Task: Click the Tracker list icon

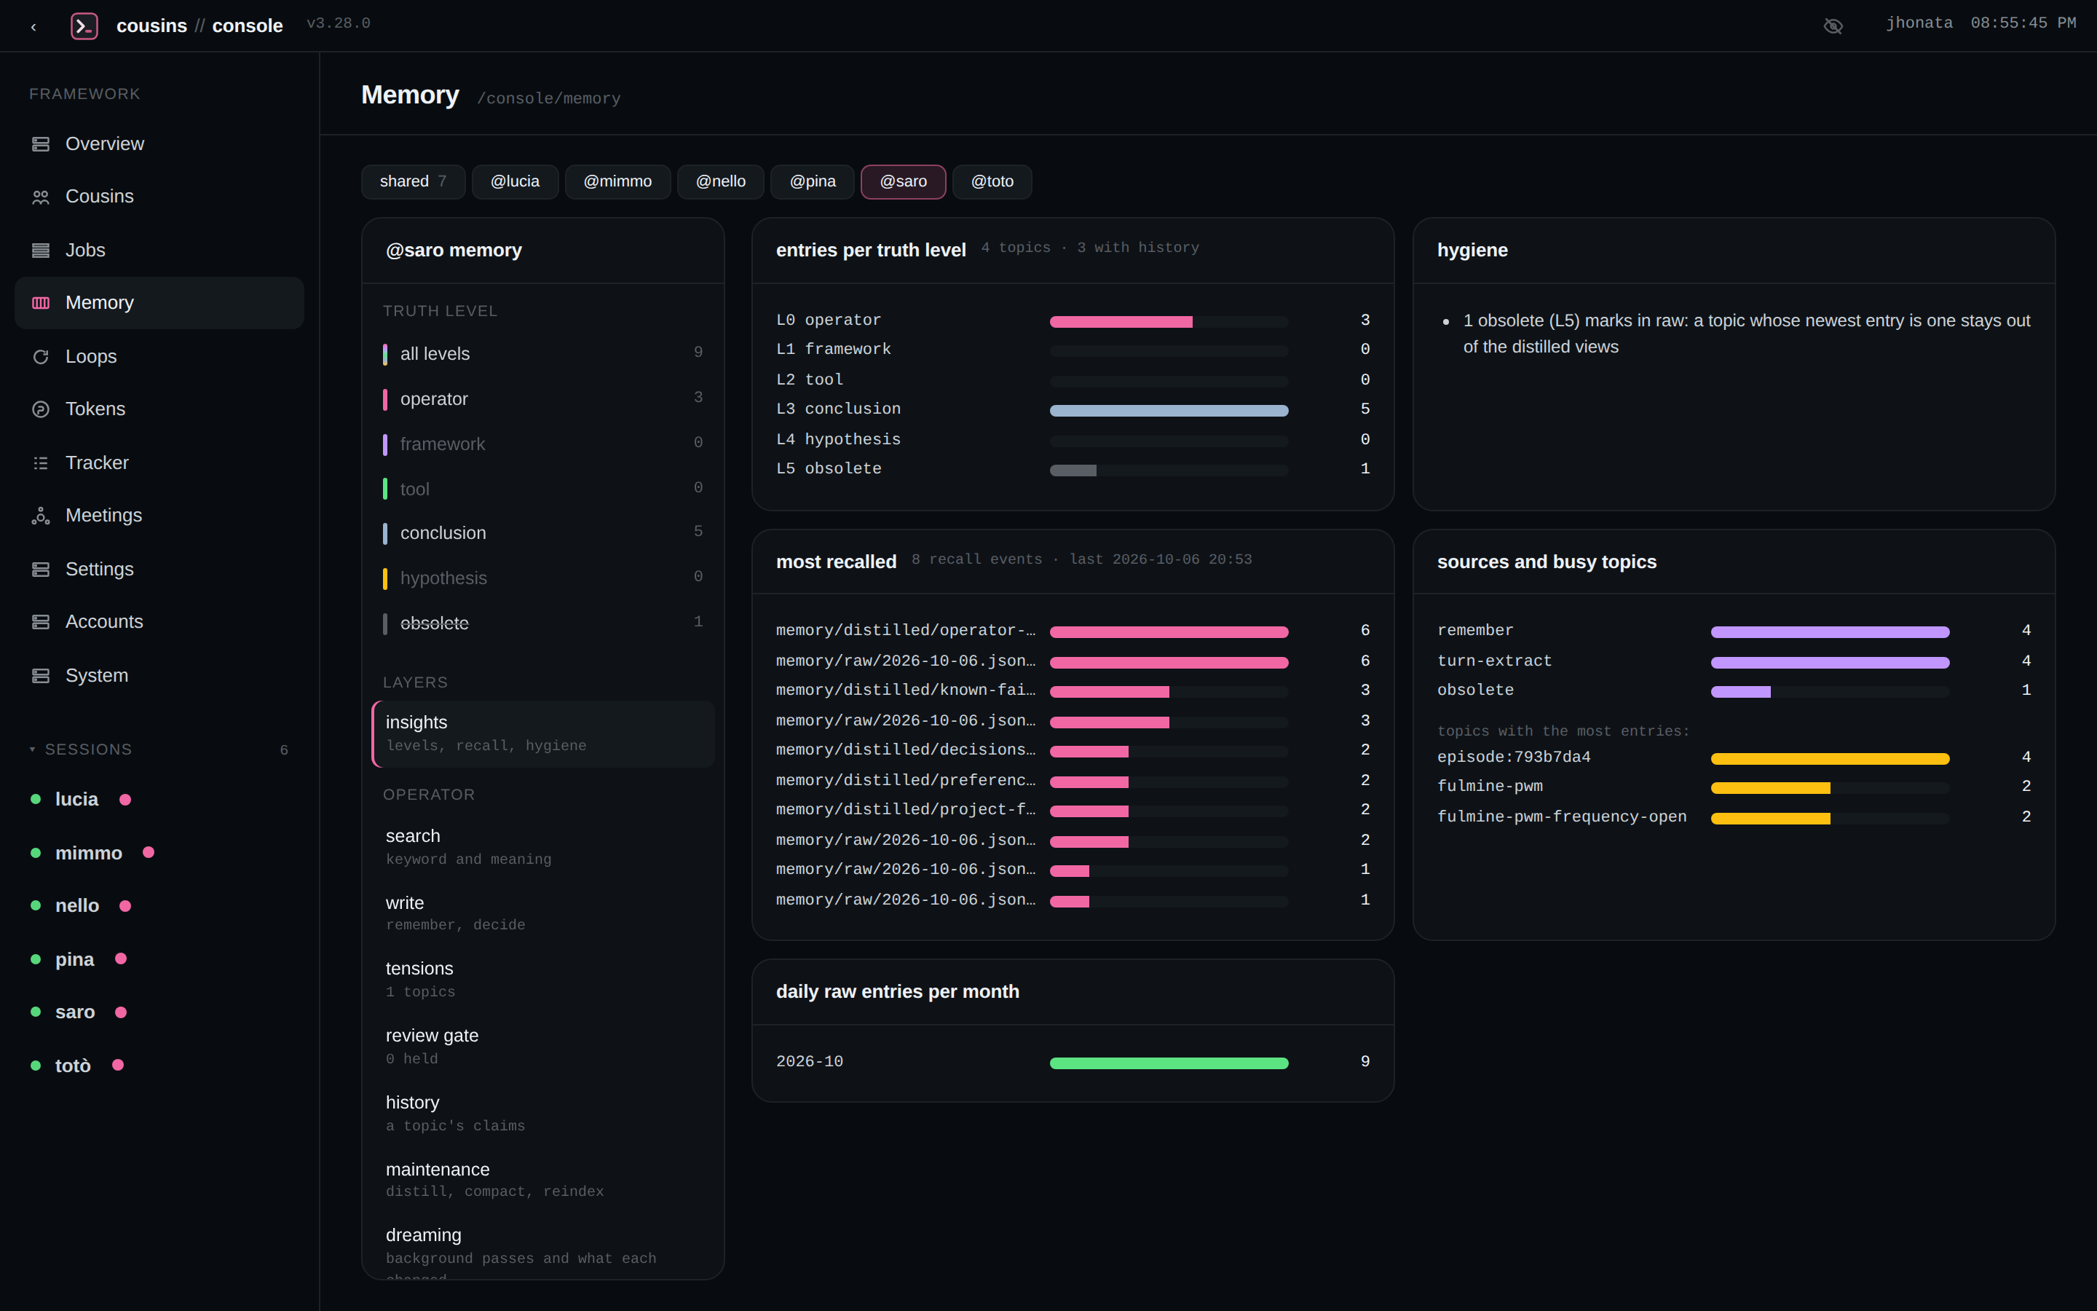Action: click(41, 463)
